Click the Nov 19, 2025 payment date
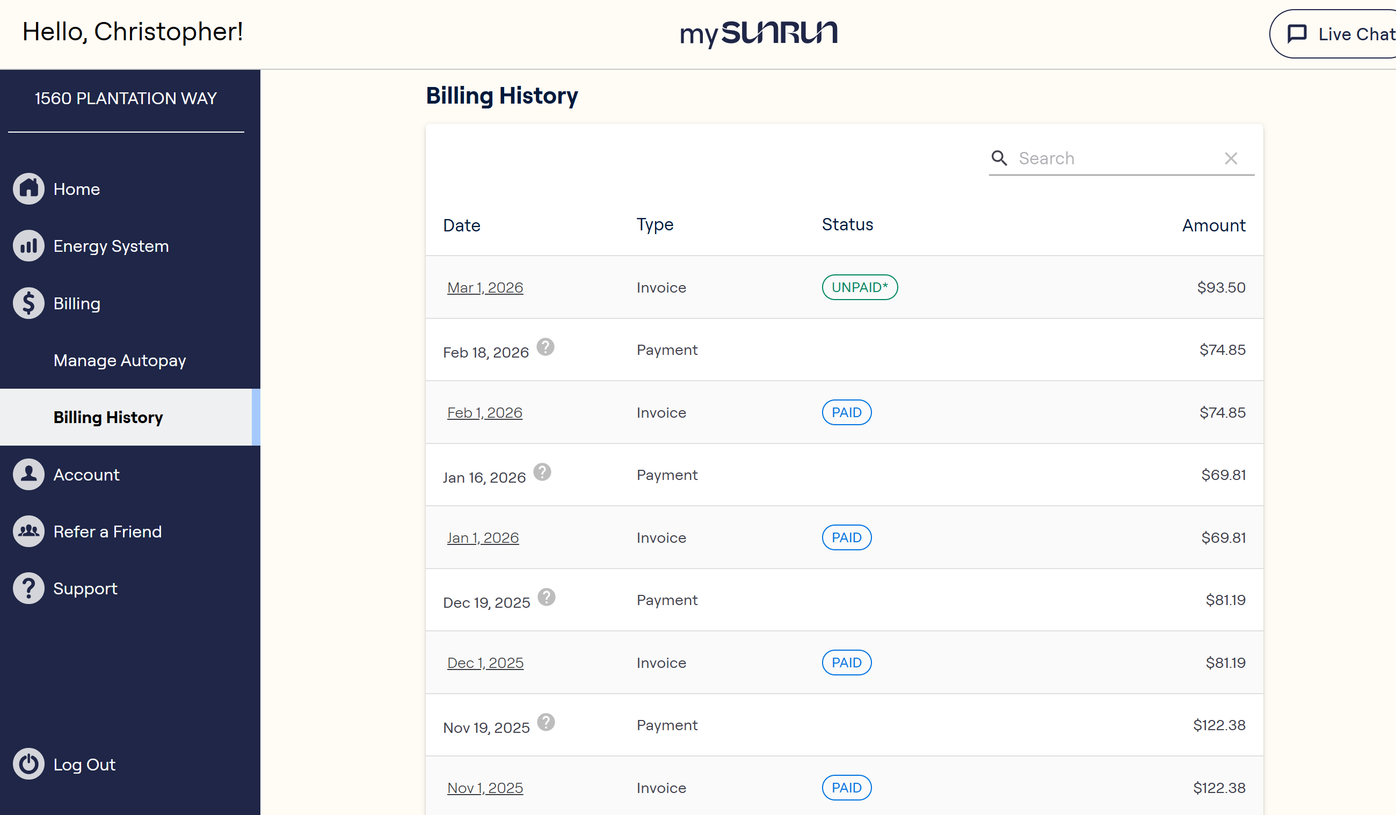 [486, 729]
